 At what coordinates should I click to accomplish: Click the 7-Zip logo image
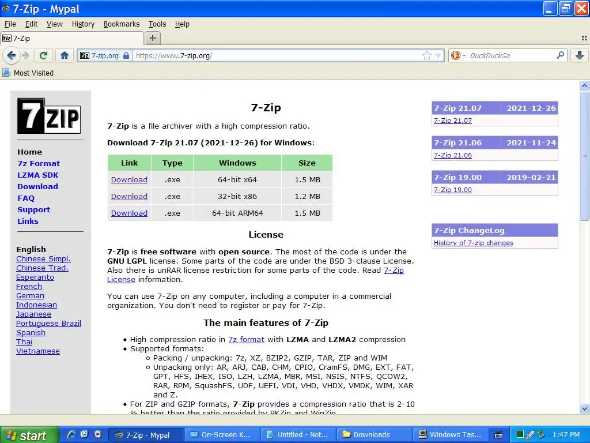click(49, 116)
